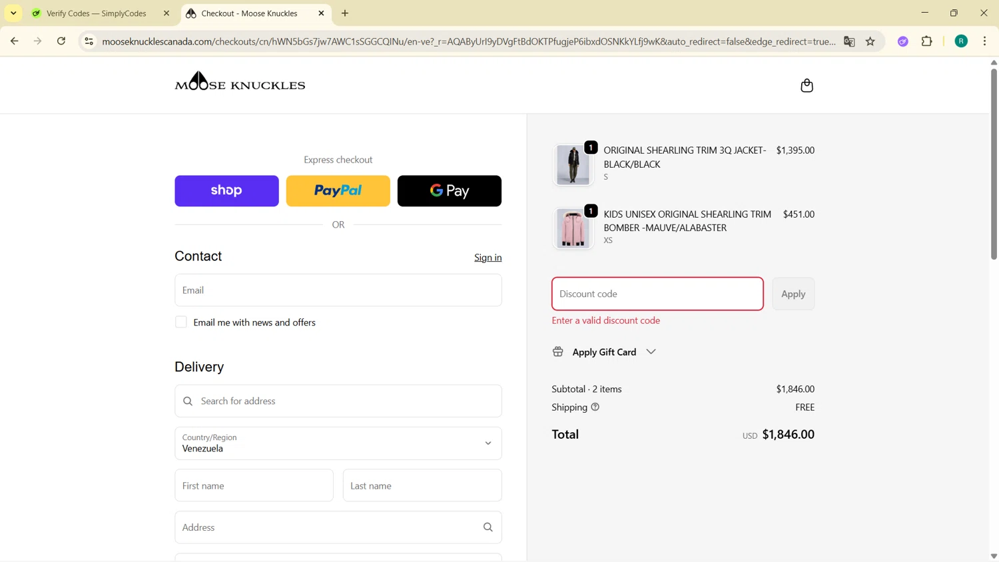Click the Apply discount button

[x=793, y=294]
